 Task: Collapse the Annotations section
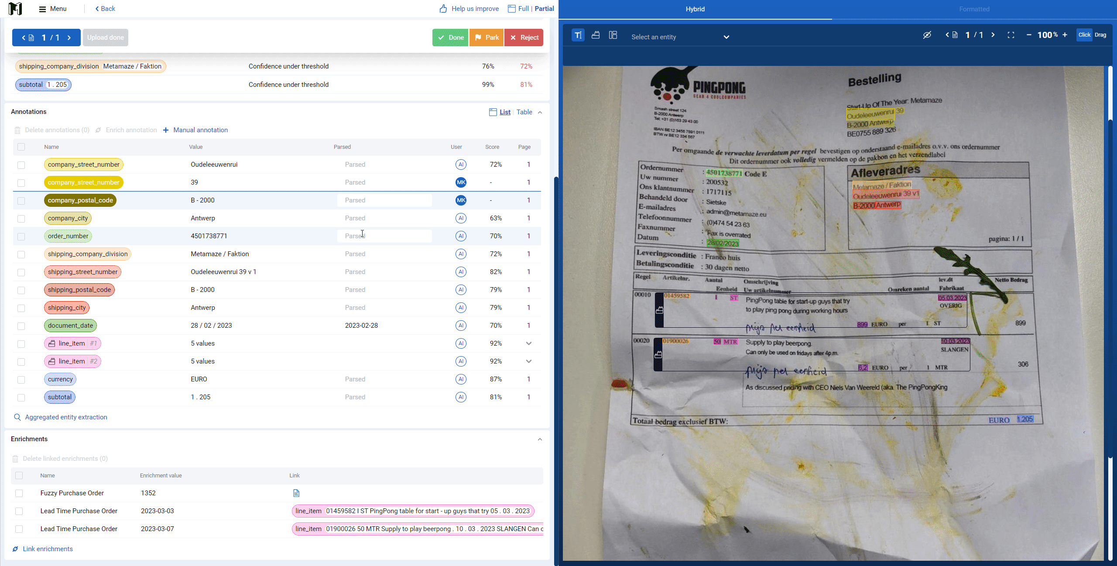tap(540, 112)
